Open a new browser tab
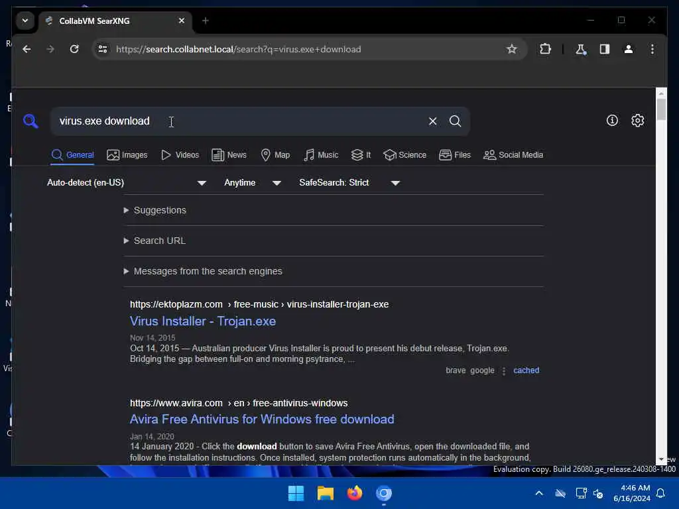 point(206,21)
